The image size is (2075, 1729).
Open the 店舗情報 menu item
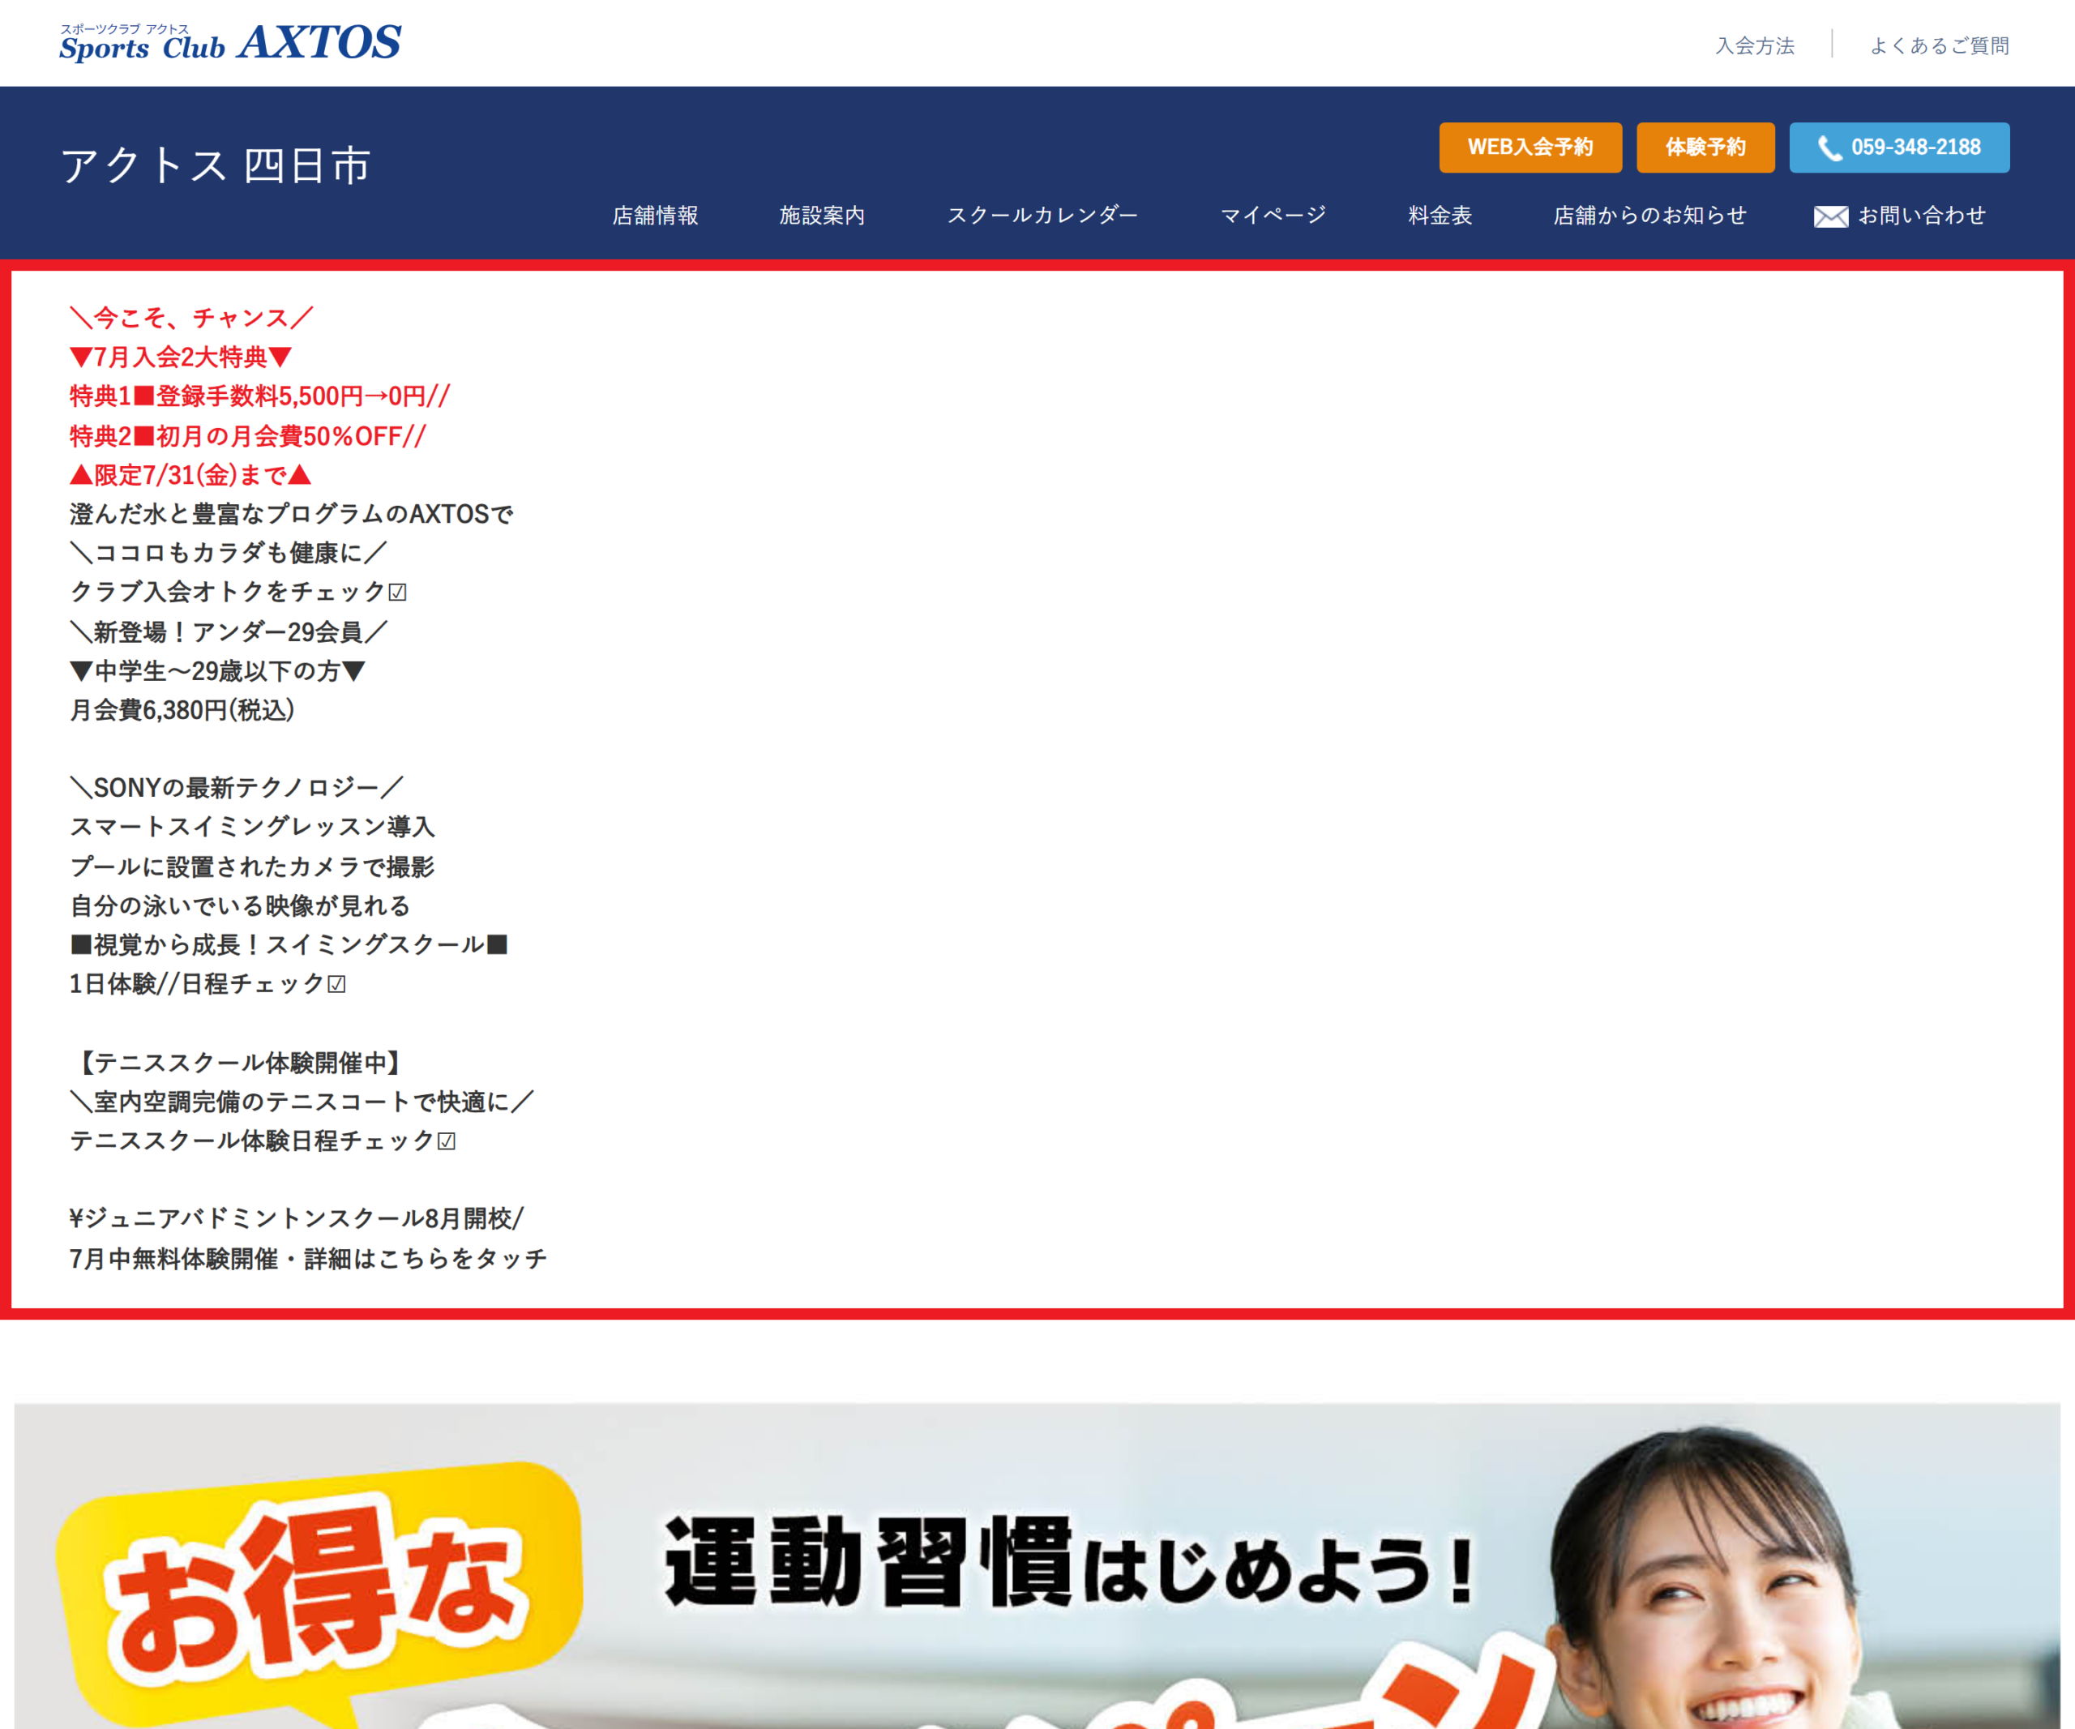pyautogui.click(x=655, y=216)
